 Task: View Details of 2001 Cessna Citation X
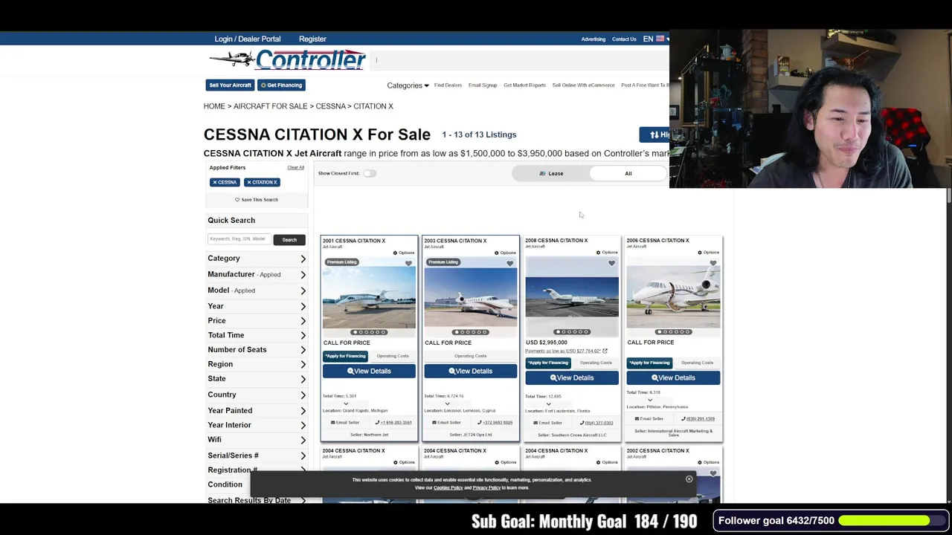click(x=369, y=371)
